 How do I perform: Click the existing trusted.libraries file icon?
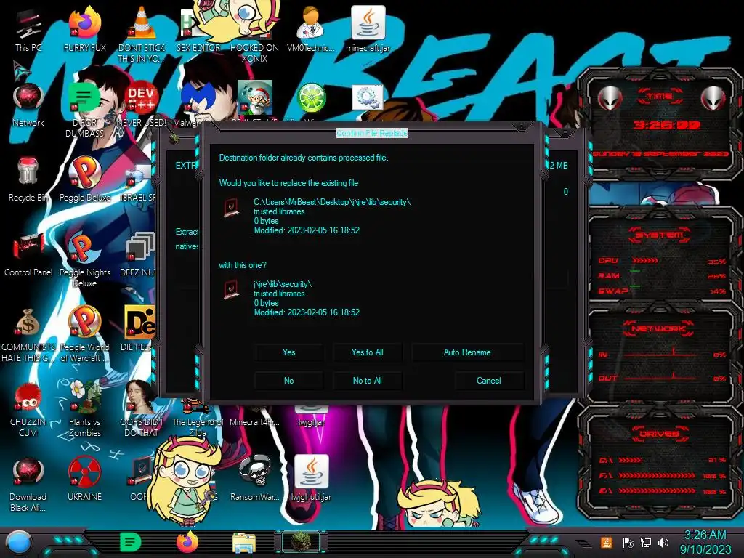pos(231,208)
